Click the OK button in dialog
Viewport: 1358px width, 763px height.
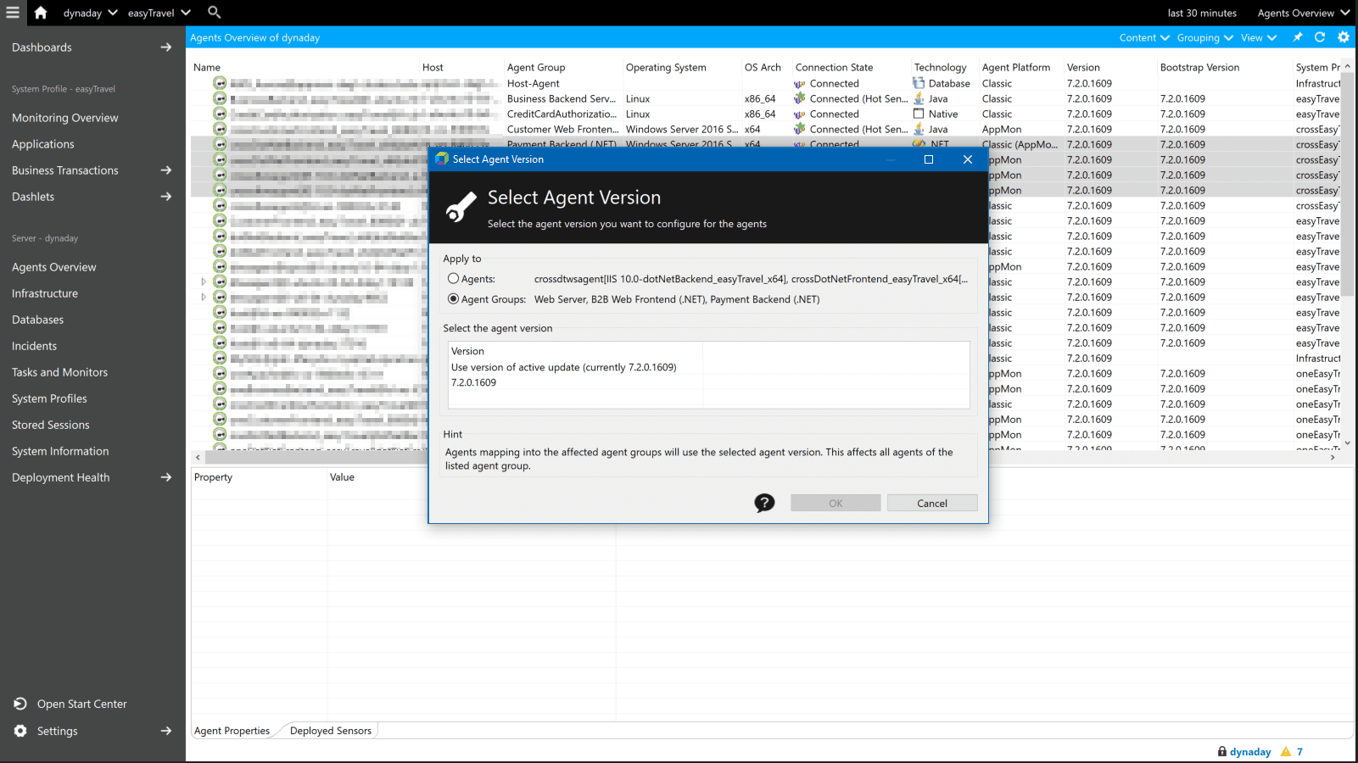click(835, 503)
